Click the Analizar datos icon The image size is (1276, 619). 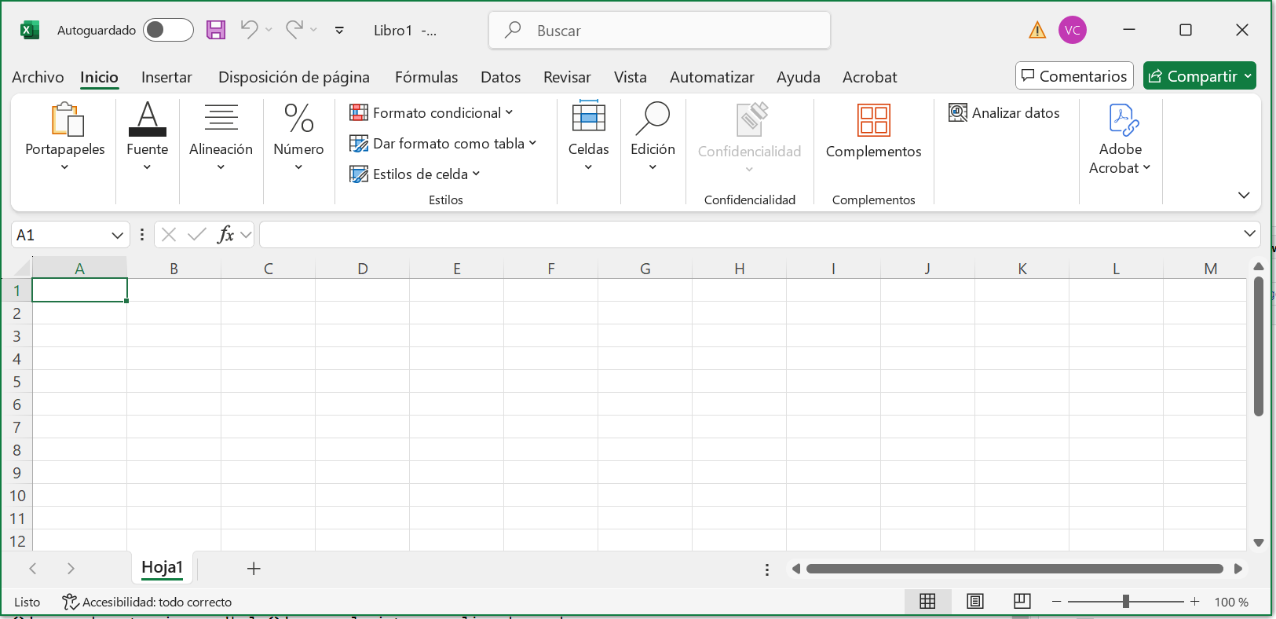958,113
